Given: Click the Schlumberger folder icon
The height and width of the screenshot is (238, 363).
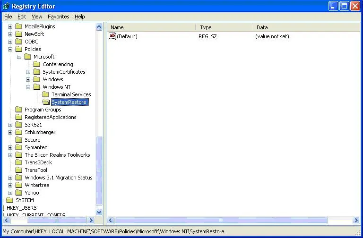Looking at the screenshot, I should (19, 132).
